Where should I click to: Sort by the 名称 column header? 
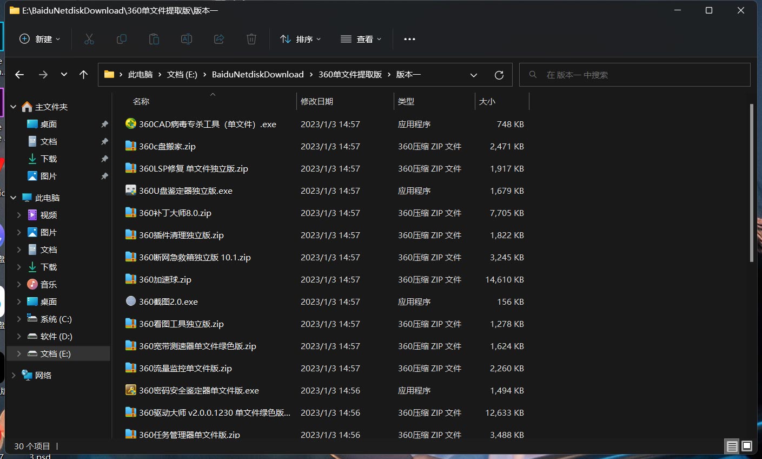[x=141, y=101]
